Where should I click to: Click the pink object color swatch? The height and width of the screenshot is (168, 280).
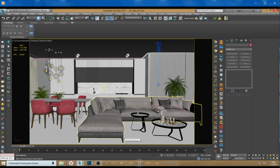coord(251,45)
